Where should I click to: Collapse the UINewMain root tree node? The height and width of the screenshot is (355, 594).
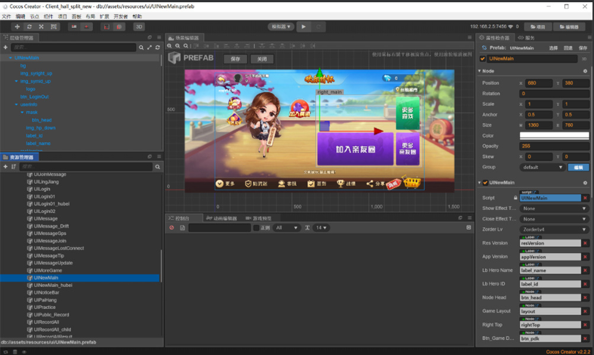[11, 58]
